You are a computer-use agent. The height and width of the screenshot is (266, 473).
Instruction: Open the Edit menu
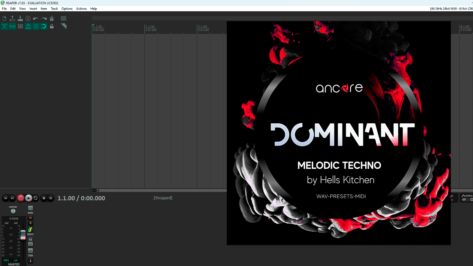[13, 9]
